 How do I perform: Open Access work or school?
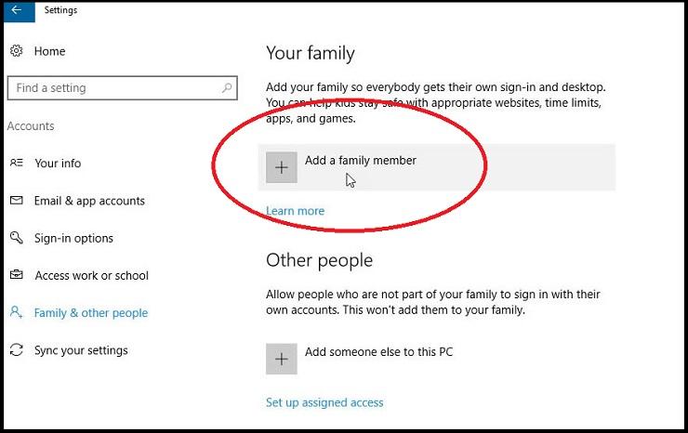pyautogui.click(x=92, y=276)
